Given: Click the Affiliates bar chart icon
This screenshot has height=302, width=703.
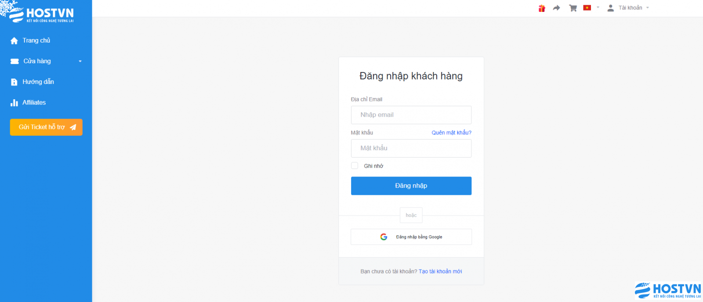Looking at the screenshot, I should tap(14, 103).
